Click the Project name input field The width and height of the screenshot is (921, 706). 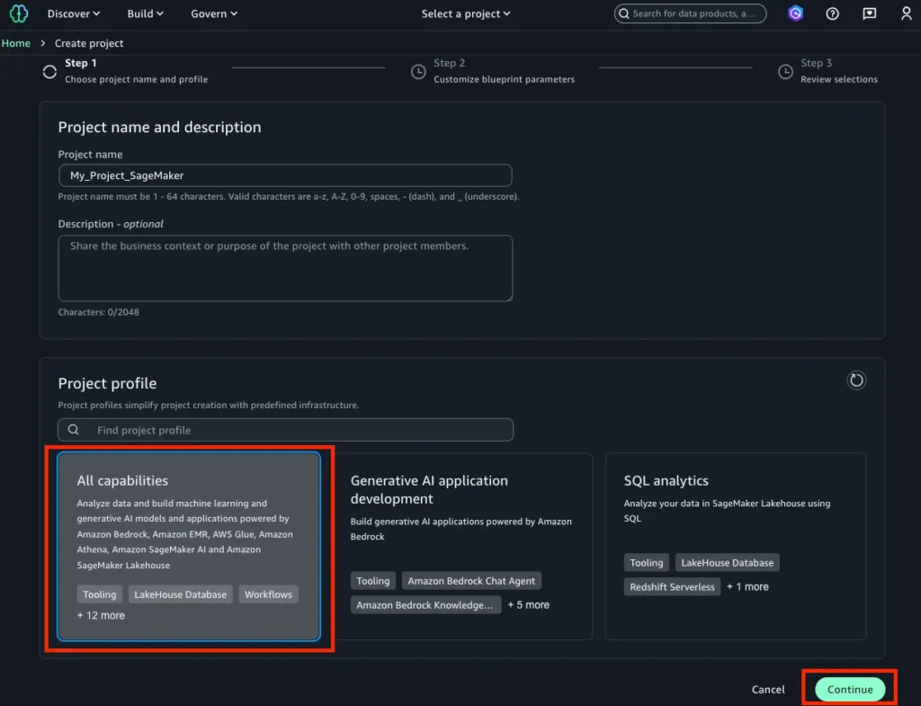pos(285,175)
